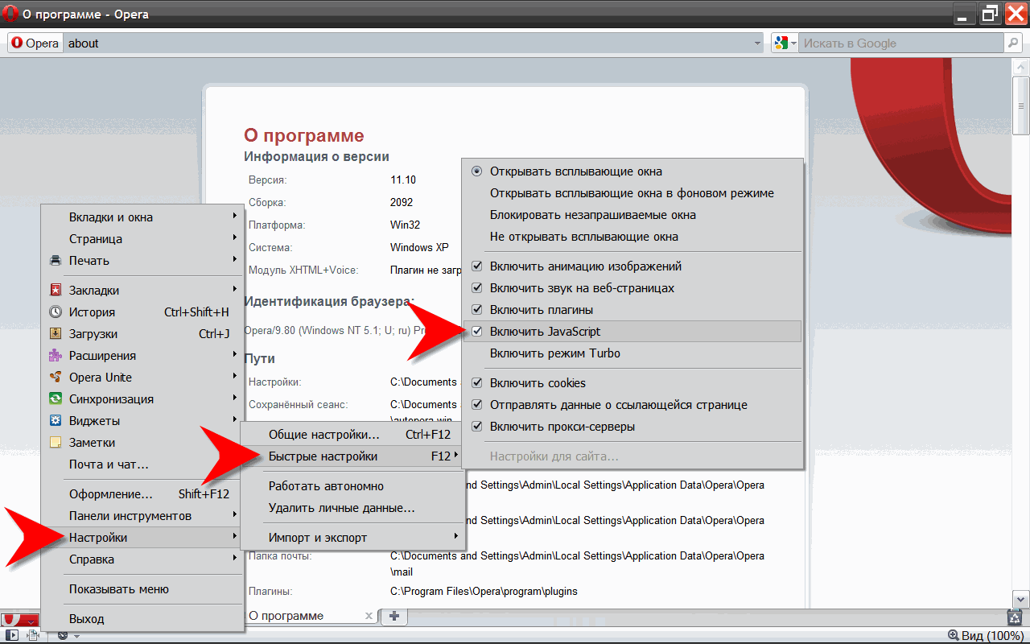Open Почта и чат… menu entry
Image resolution: width=1030 pixels, height=644 pixels.
point(142,464)
